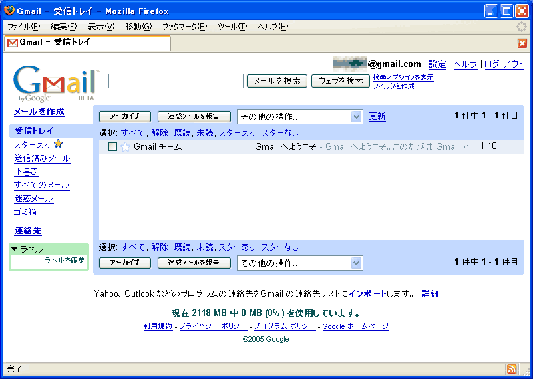The height and width of the screenshot is (379, 533).
Task: Open the ヘルプ link at top right
Action: coord(465,64)
